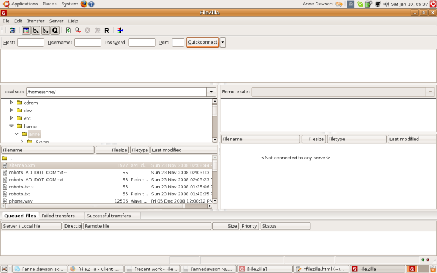Viewport: 437px width, 273px height.
Task: Collapse the home folder node
Action: click(11, 126)
